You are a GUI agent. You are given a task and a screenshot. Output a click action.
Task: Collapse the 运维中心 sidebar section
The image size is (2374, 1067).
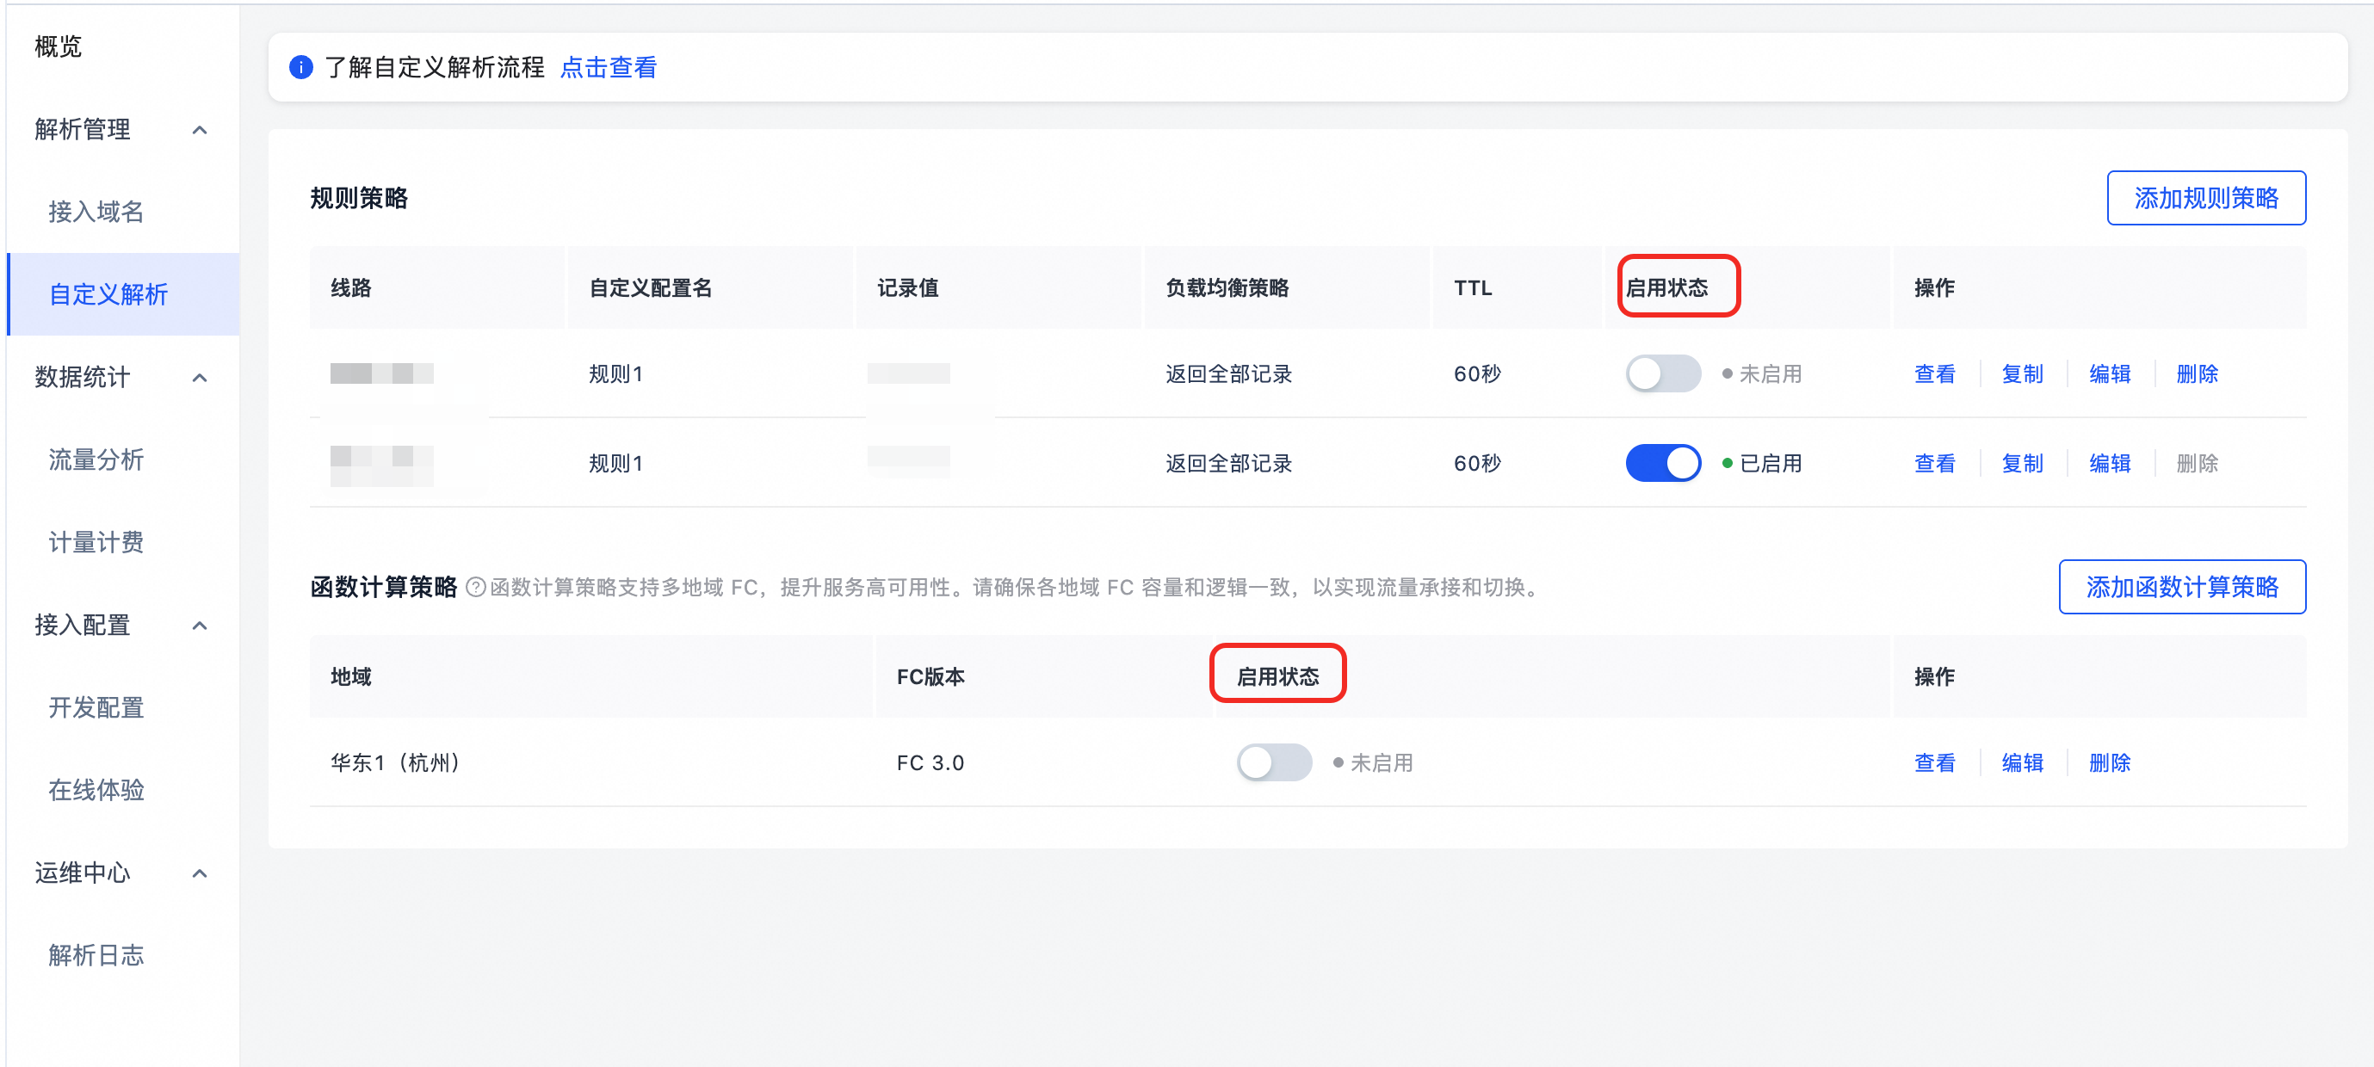(x=199, y=873)
